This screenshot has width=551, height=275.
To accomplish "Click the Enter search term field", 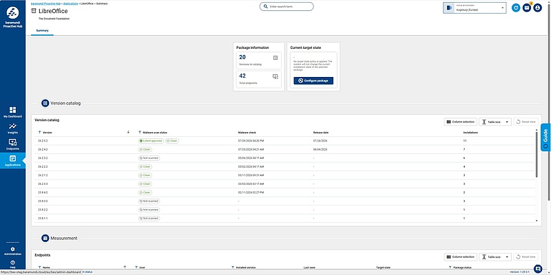I will tap(287, 7).
